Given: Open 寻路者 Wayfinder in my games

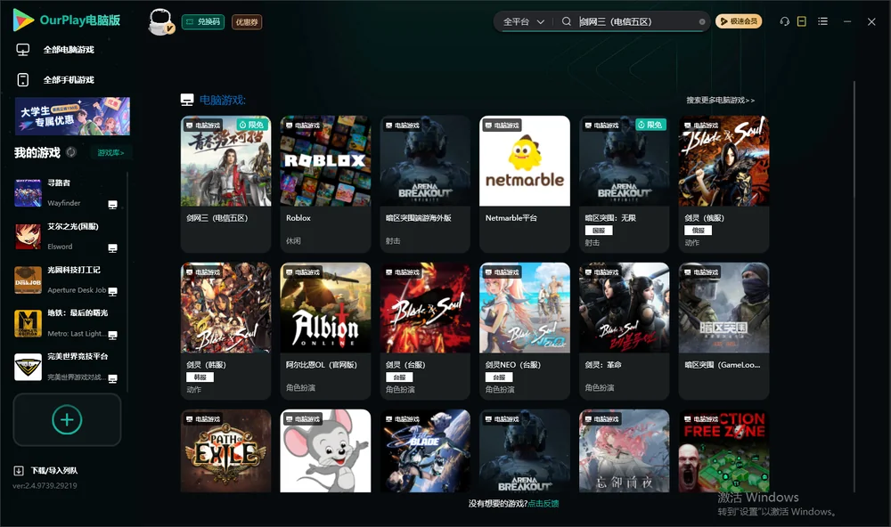Looking at the screenshot, I should pyautogui.click(x=66, y=193).
